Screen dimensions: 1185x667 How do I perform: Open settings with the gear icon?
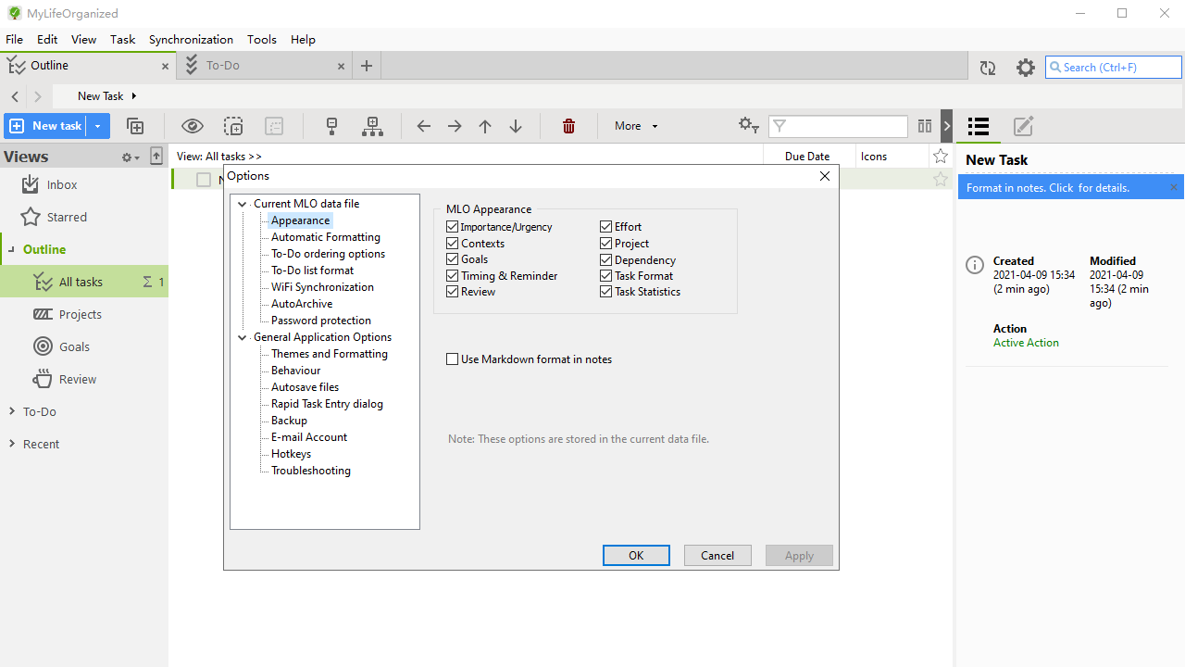point(1025,68)
